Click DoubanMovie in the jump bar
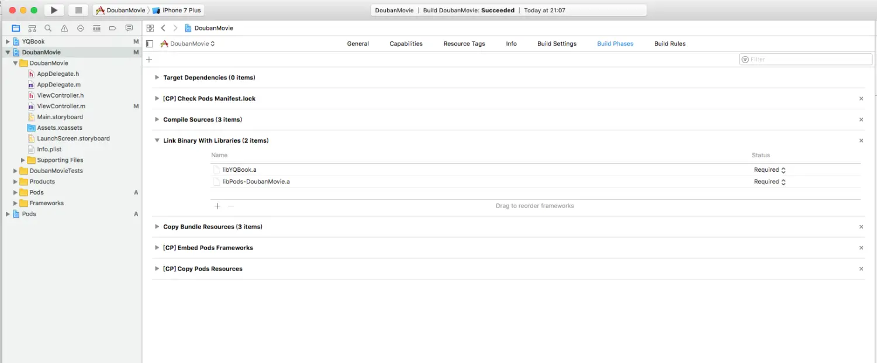 coord(209,28)
